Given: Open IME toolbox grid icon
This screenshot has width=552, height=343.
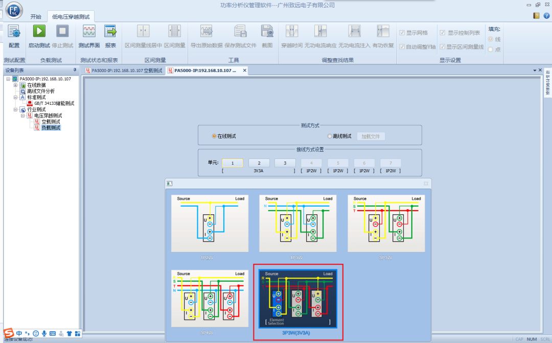Looking at the screenshot, I should (x=78, y=333).
